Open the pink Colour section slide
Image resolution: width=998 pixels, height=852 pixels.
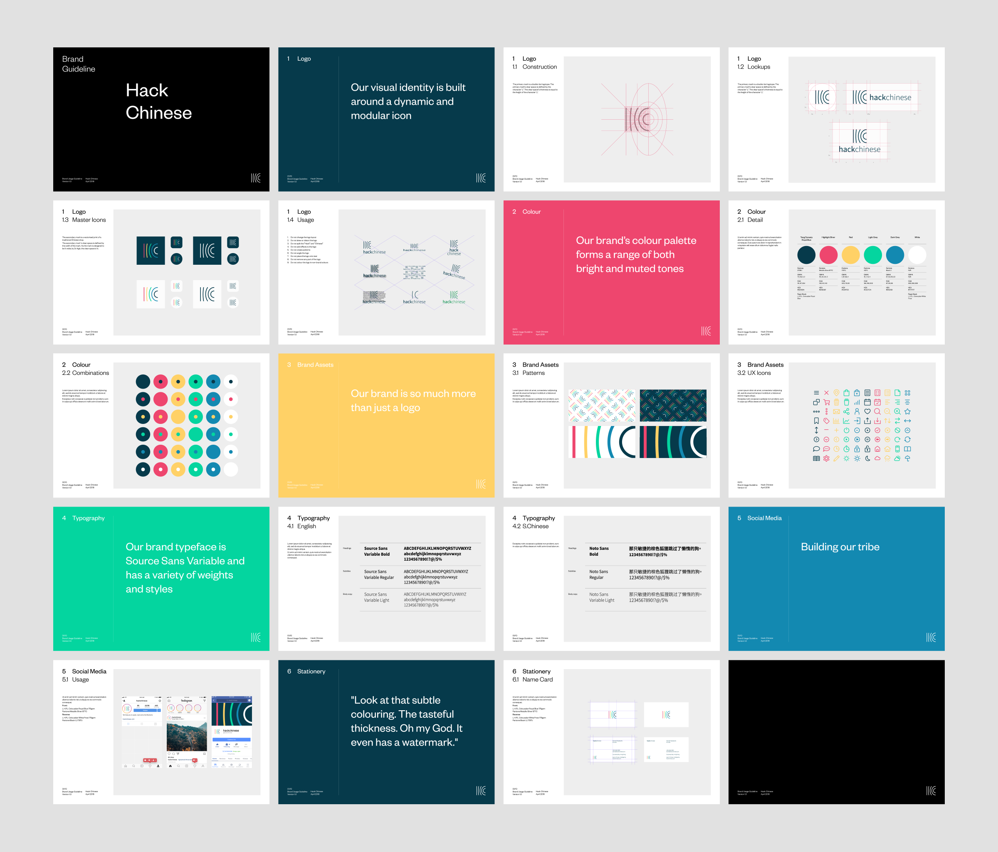pyautogui.click(x=611, y=273)
